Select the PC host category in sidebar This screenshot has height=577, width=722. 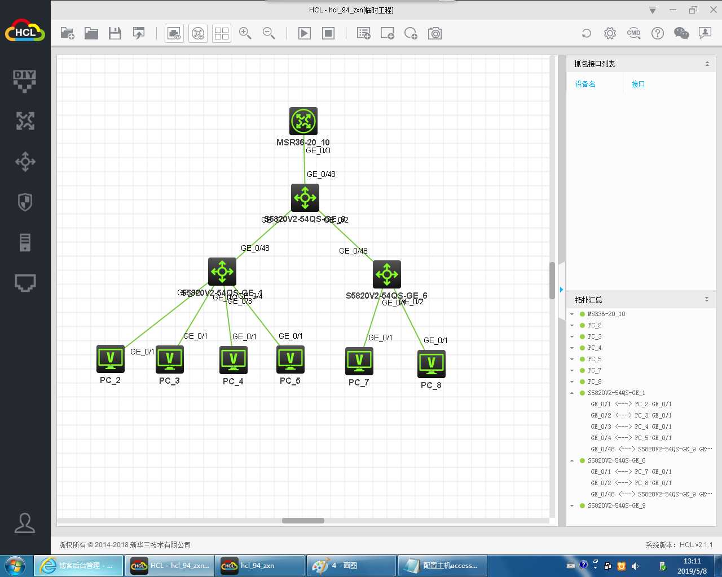(x=25, y=283)
